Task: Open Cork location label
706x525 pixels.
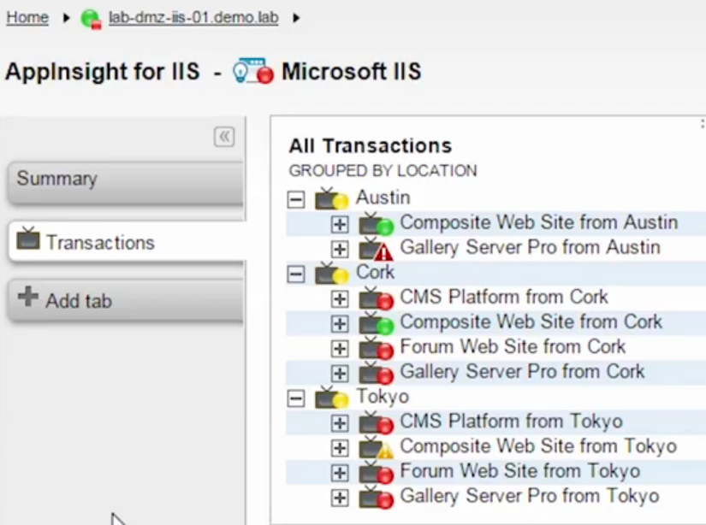Action: [375, 272]
